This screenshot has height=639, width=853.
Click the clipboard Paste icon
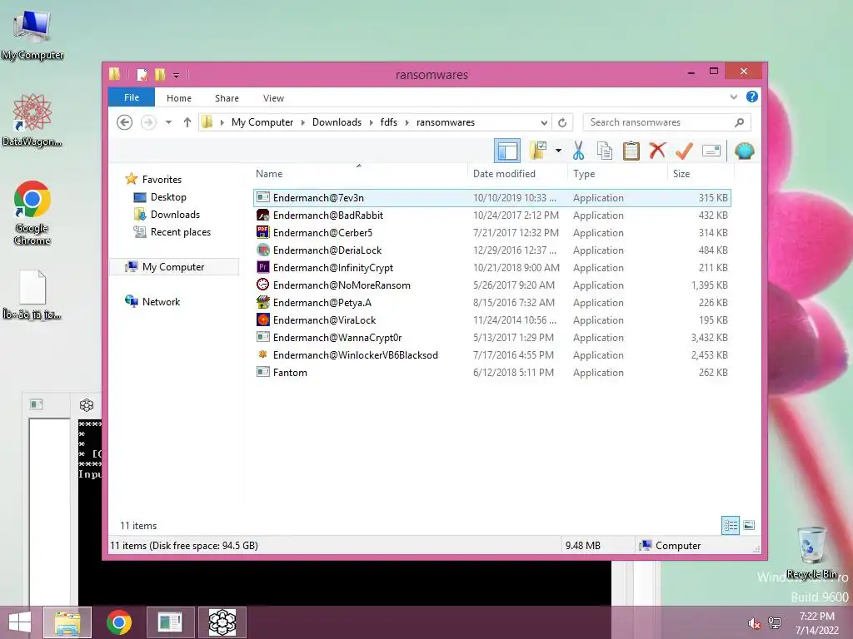click(x=631, y=151)
